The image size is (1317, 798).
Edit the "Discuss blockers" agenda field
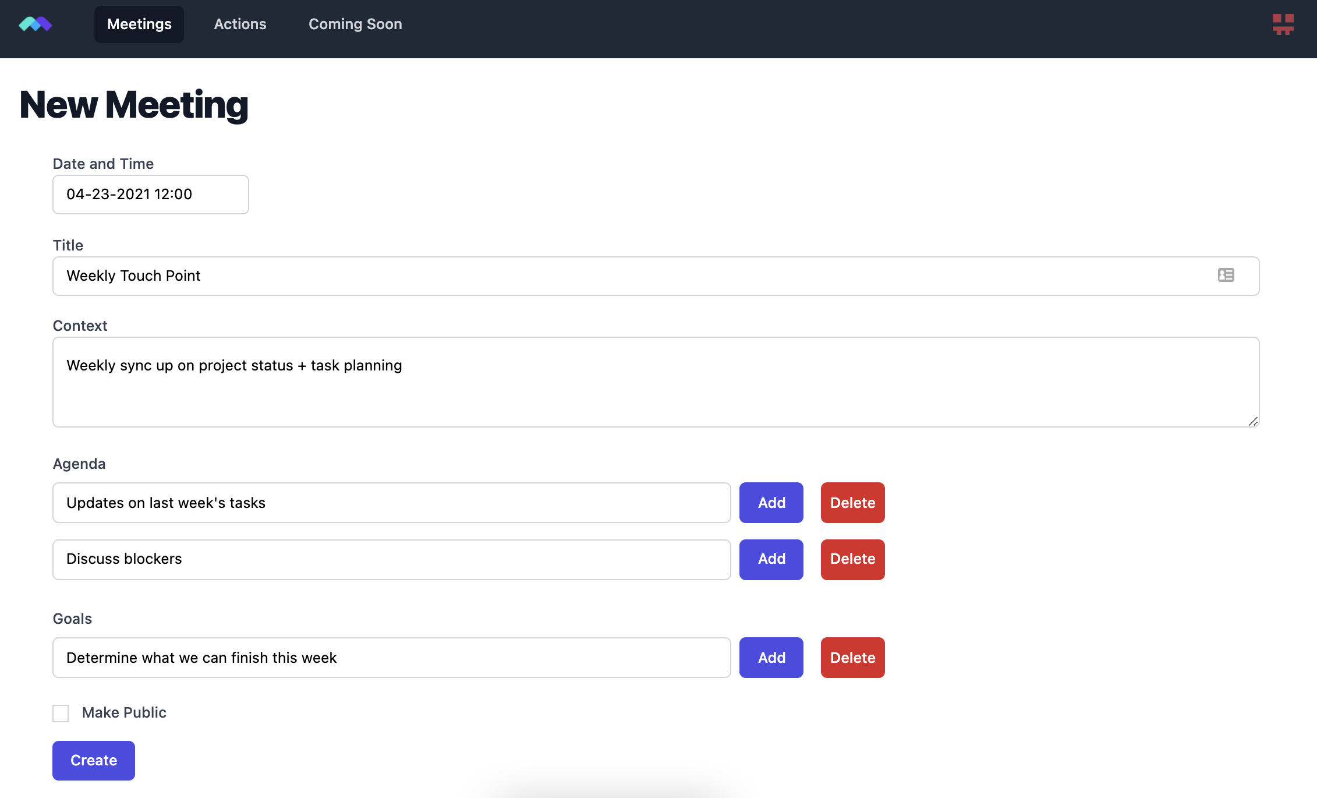(391, 559)
